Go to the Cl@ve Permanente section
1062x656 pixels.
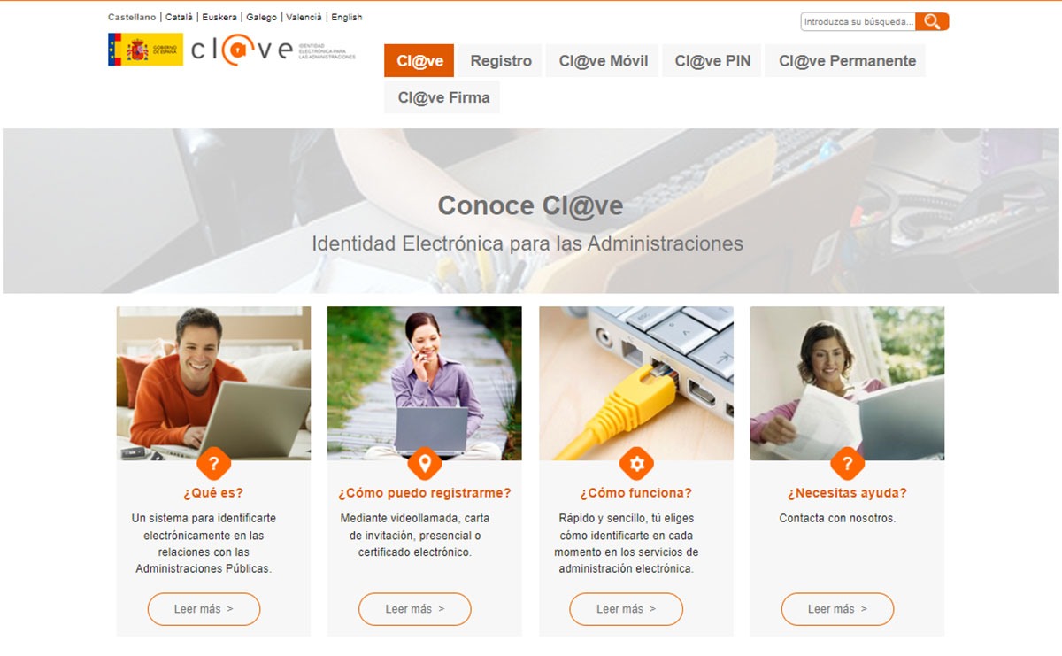click(x=847, y=61)
